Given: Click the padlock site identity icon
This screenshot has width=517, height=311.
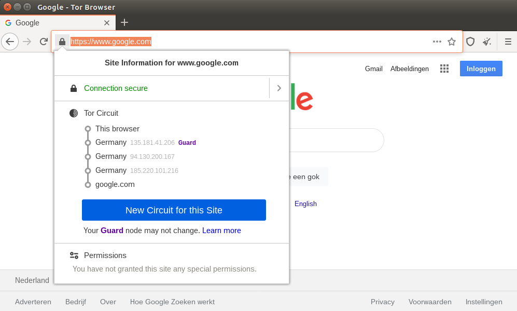Looking at the screenshot, I should (62, 42).
